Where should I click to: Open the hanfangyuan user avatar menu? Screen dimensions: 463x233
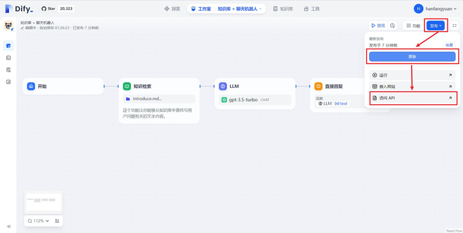point(418,9)
